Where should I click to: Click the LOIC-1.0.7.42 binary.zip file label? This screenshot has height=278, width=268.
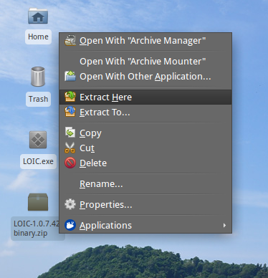pyautogui.click(x=36, y=229)
